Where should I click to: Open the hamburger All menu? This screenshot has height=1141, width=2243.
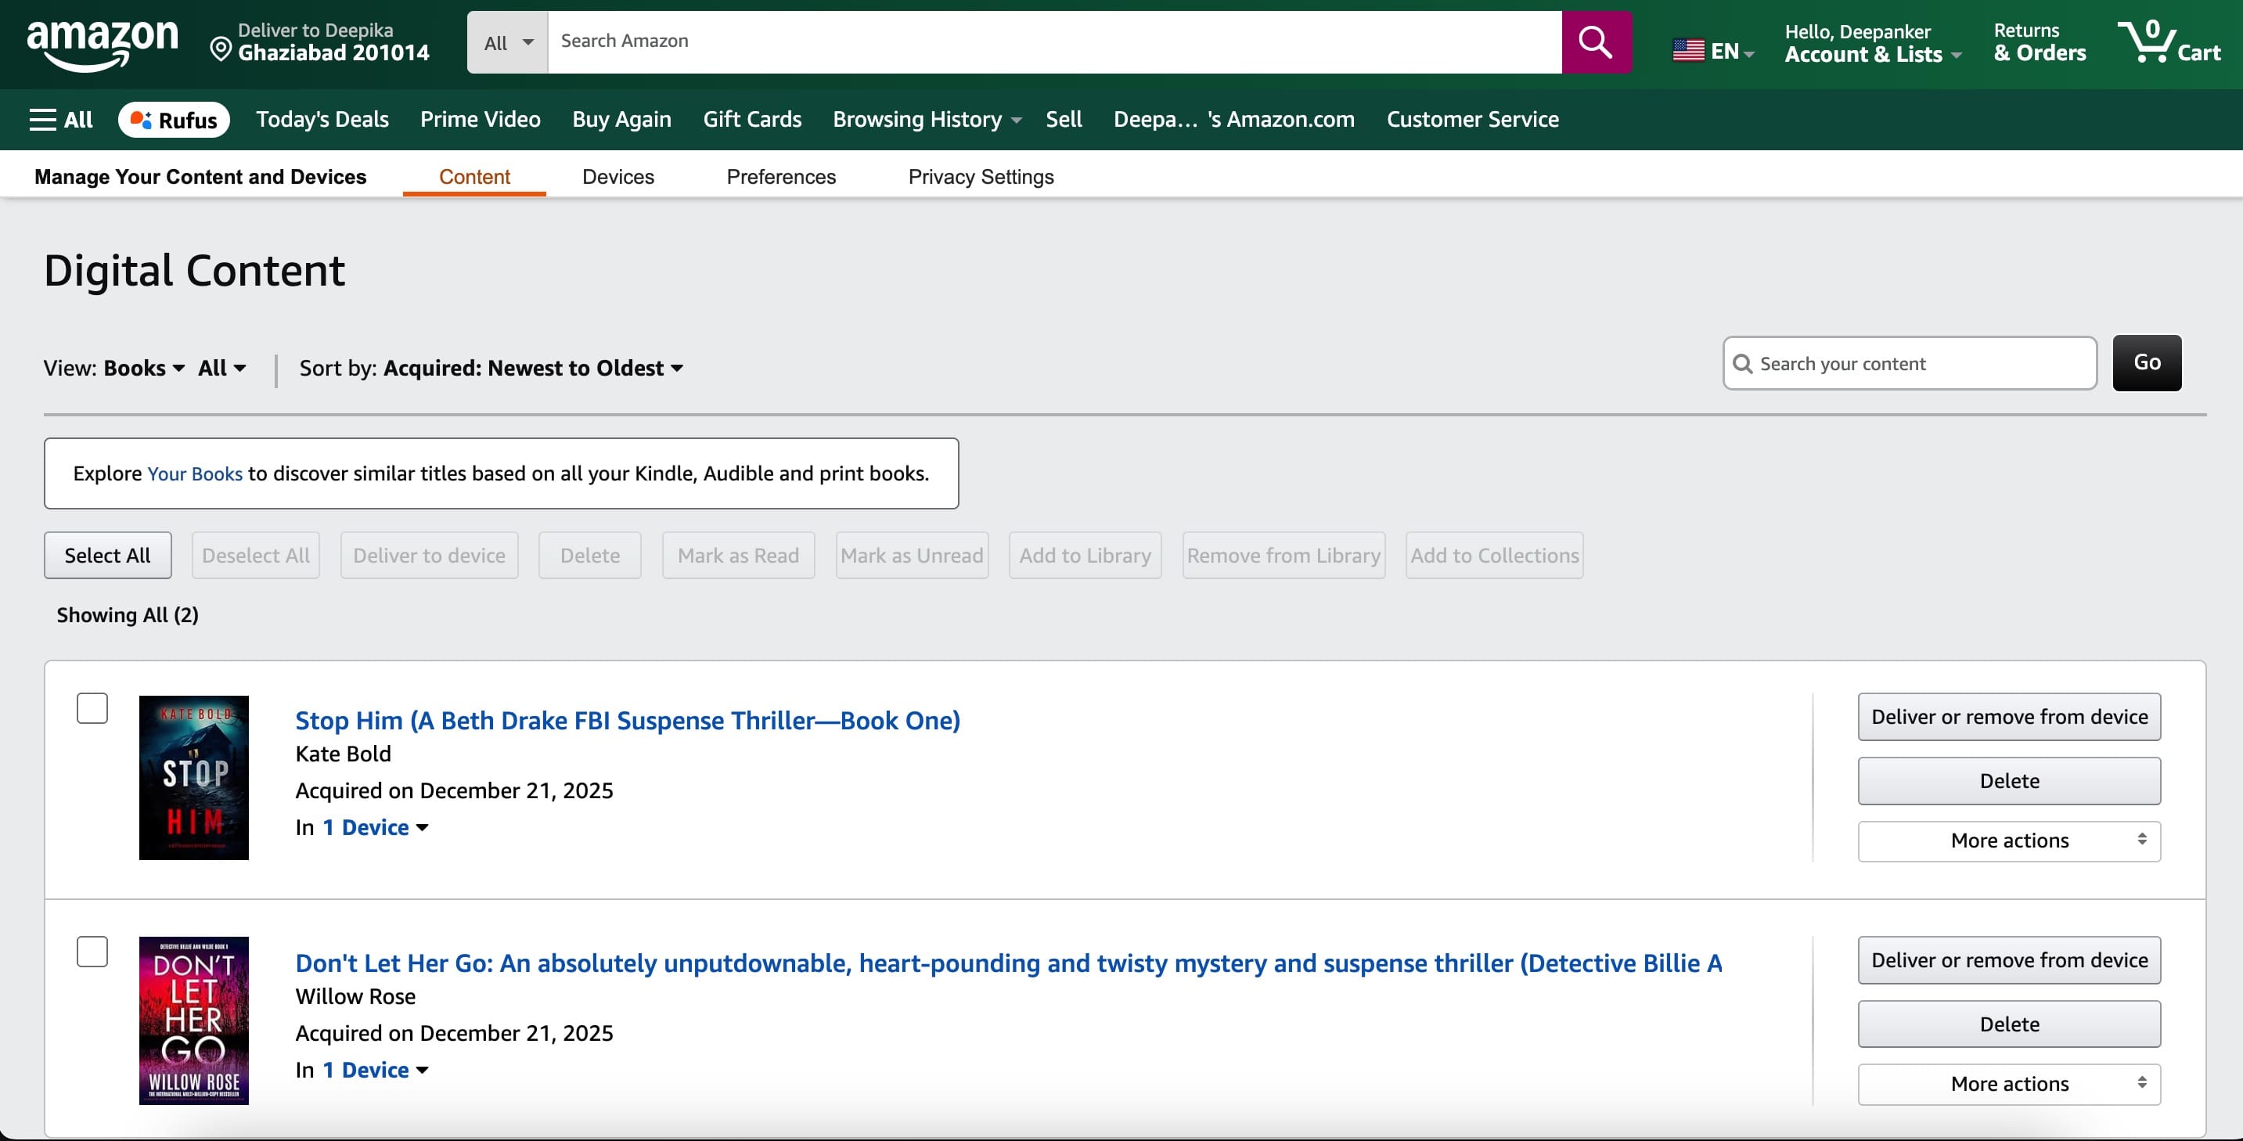click(x=61, y=119)
